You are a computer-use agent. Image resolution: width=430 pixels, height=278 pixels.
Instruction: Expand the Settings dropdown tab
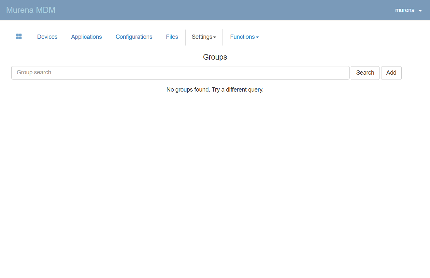(202, 37)
